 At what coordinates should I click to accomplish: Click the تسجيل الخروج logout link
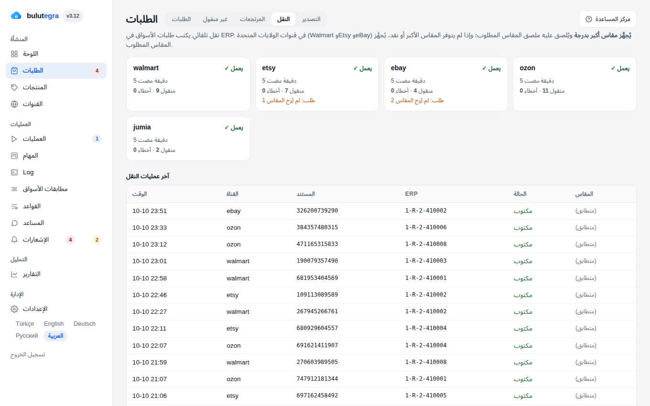coord(28,355)
